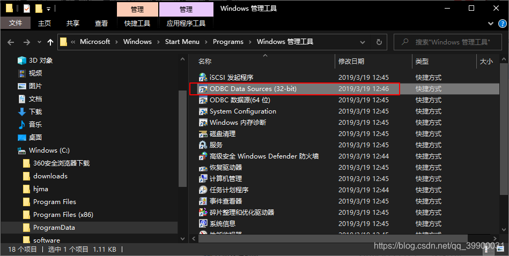Select 碎片整理和优化驱动器 icon
The height and width of the screenshot is (256, 509).
click(x=203, y=212)
